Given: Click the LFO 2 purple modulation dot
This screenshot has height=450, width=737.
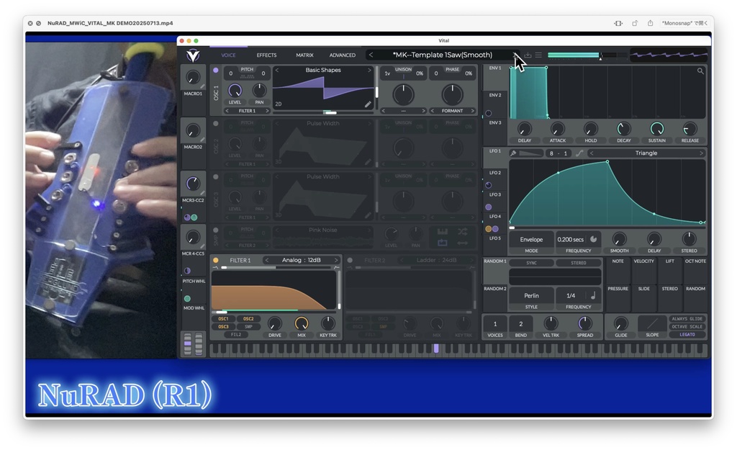Looking at the screenshot, I should tap(489, 185).
